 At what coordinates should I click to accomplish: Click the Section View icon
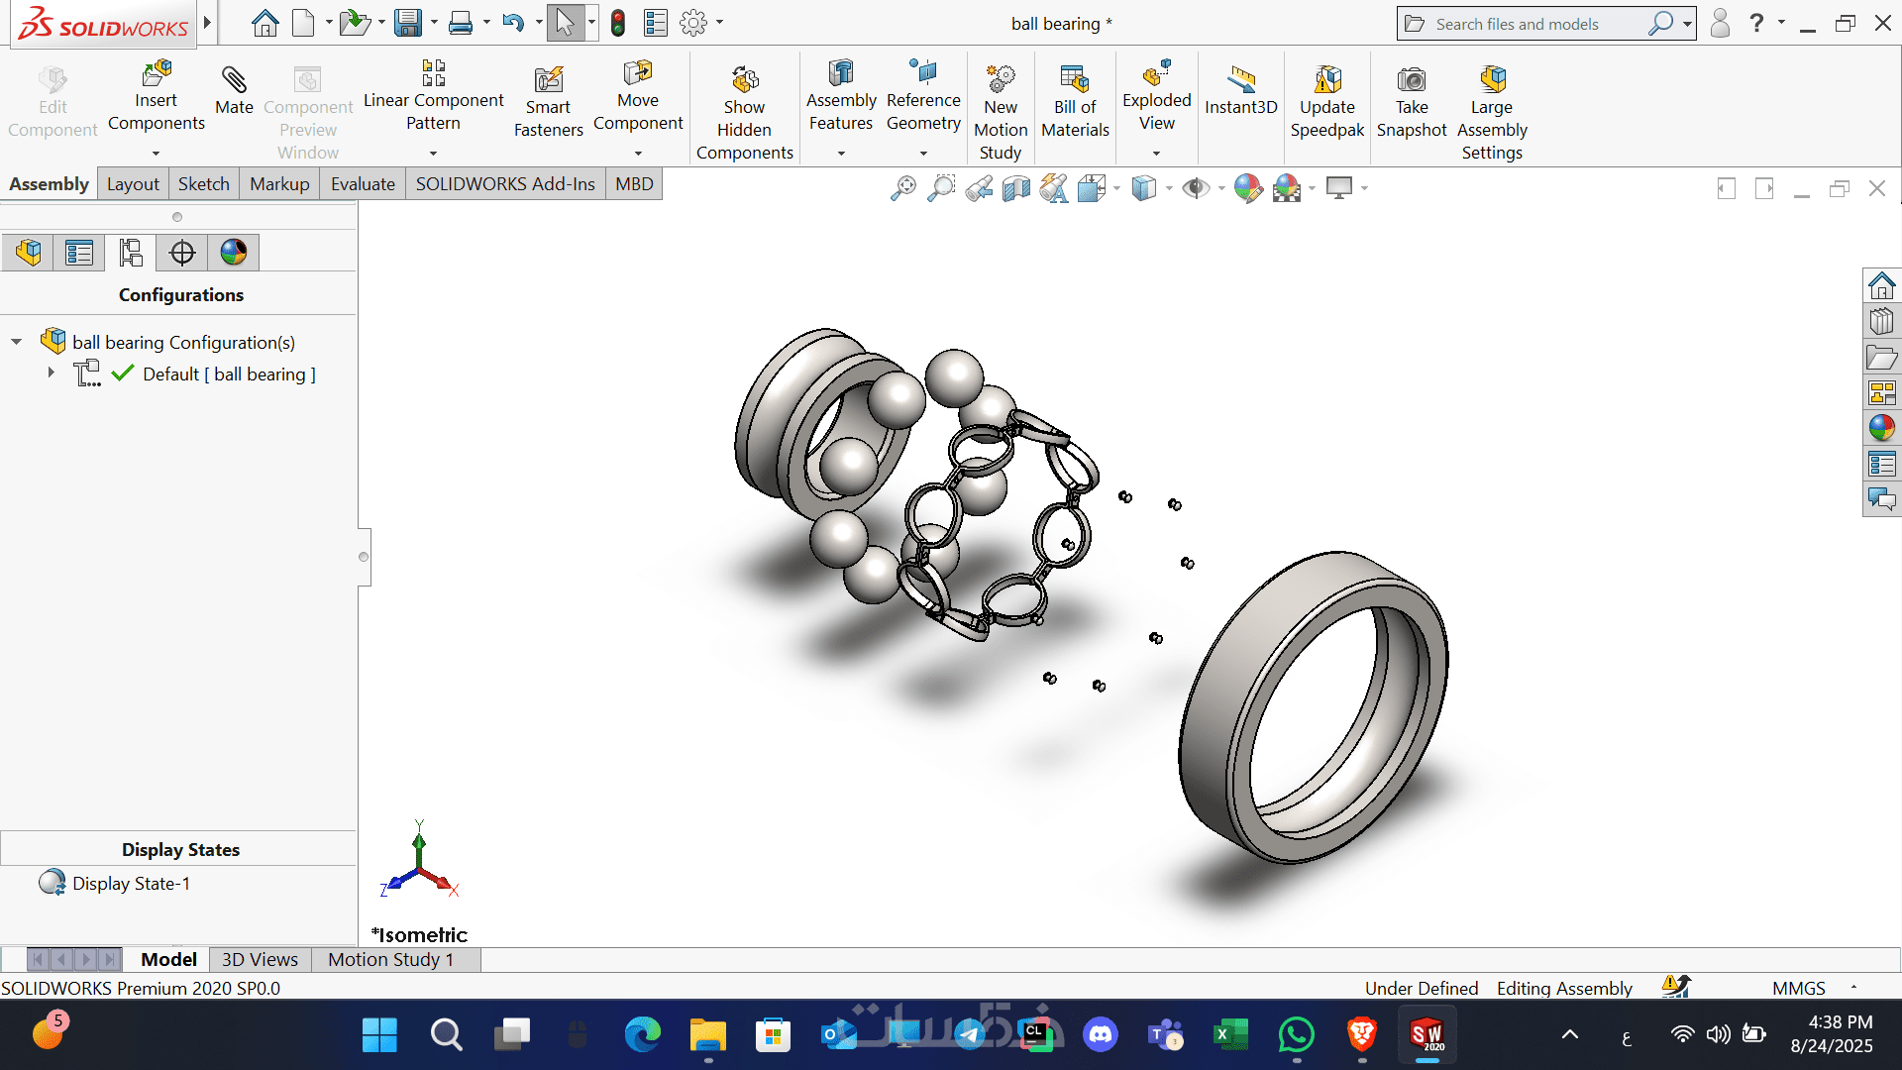1015,188
